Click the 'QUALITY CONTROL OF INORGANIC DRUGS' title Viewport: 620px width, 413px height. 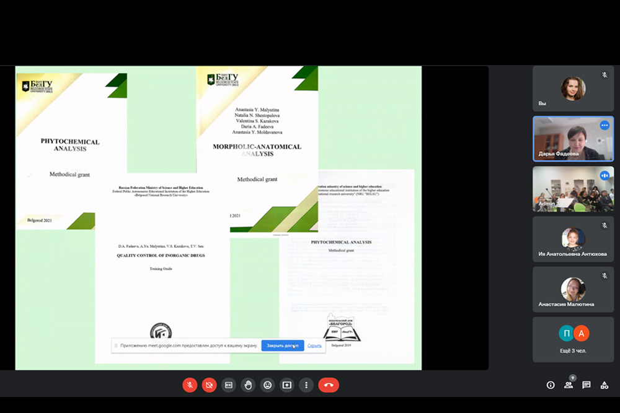161,256
